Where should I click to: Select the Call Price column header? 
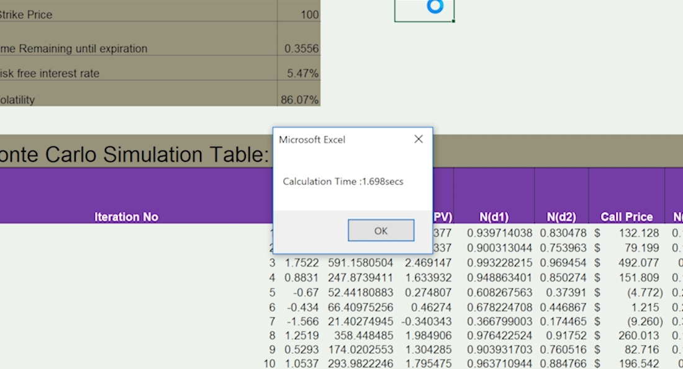pyautogui.click(x=626, y=216)
